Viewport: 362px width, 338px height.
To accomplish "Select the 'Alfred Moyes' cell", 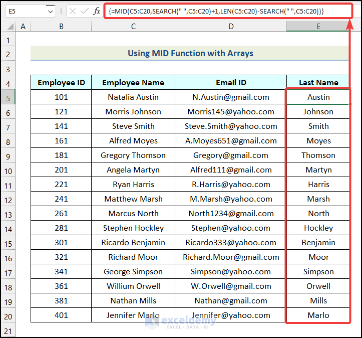I will pos(133,141).
